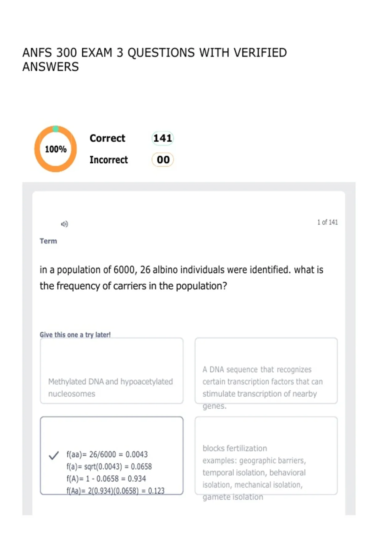Click the Correct label
Viewport: 377px width, 534px height.
point(107,138)
